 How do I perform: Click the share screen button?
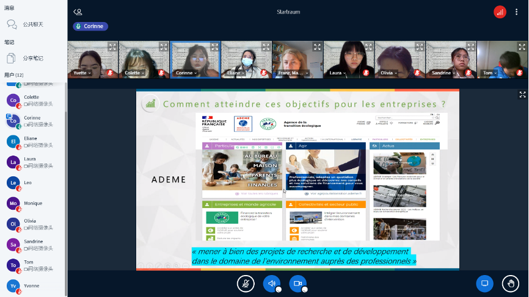click(484, 284)
